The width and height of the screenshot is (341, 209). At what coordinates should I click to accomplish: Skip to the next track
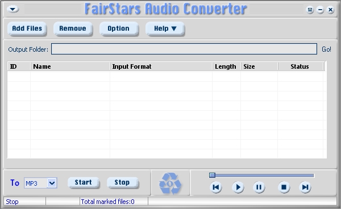[305, 187]
